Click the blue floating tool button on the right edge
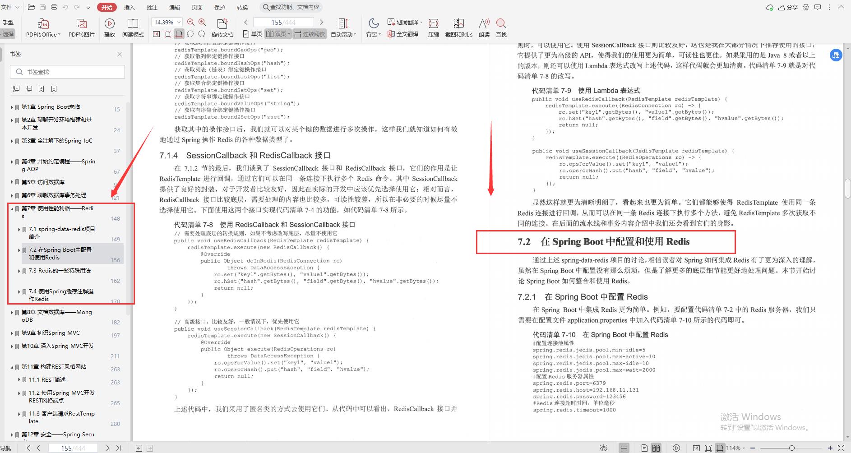This screenshot has height=453, width=851. pyautogui.click(x=836, y=55)
